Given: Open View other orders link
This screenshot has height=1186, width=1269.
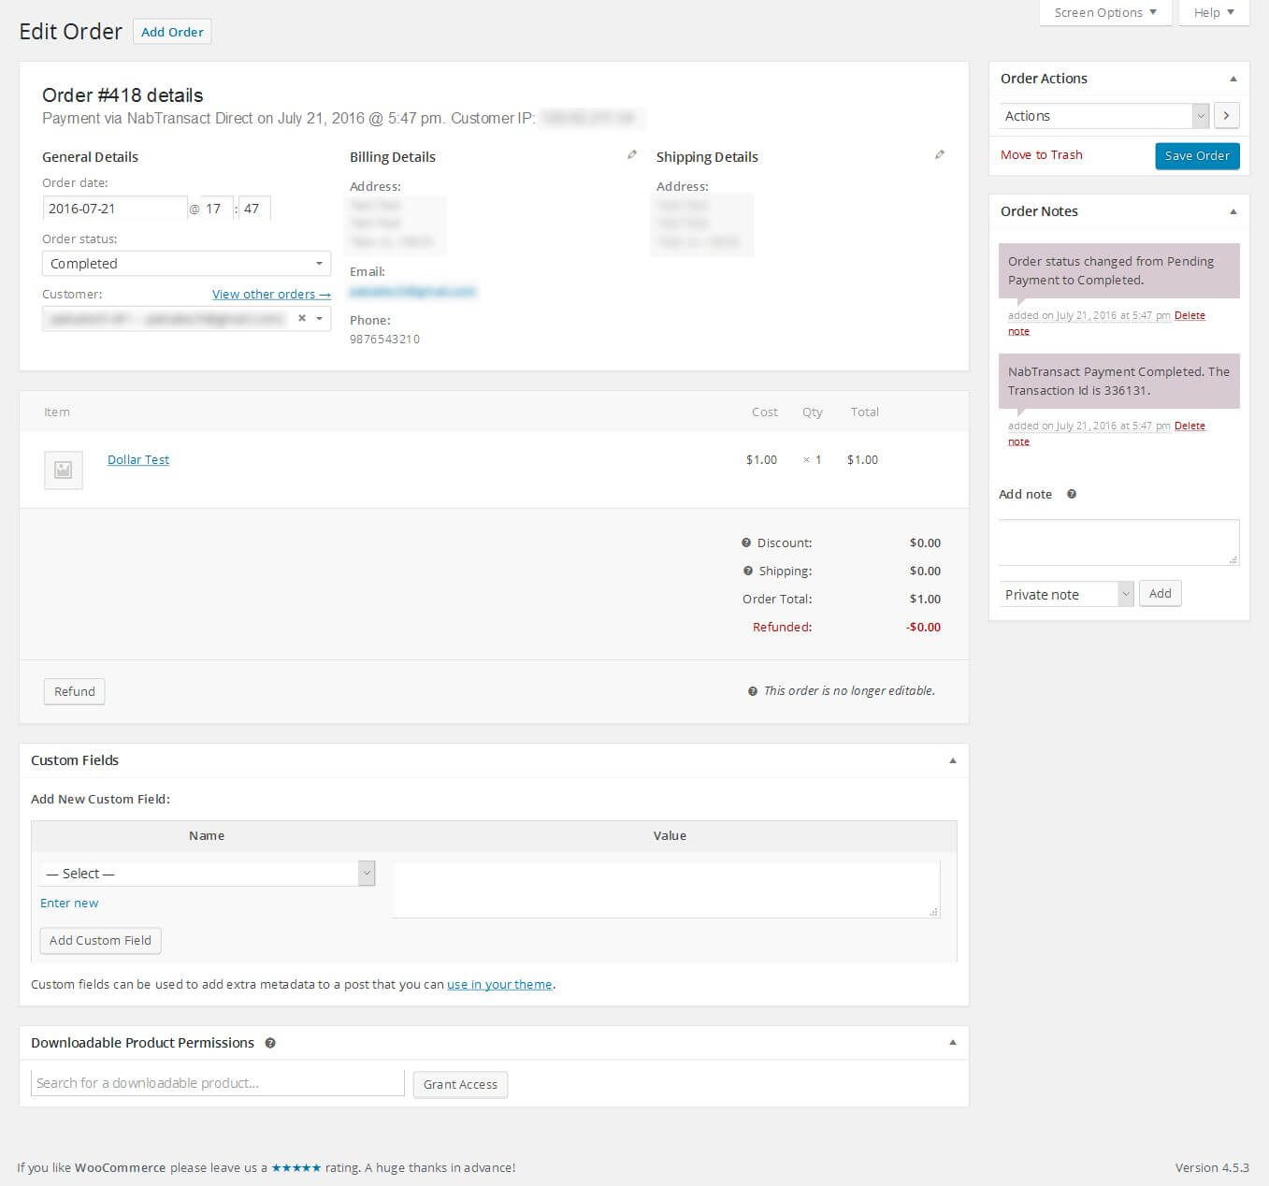Looking at the screenshot, I should (x=270, y=294).
